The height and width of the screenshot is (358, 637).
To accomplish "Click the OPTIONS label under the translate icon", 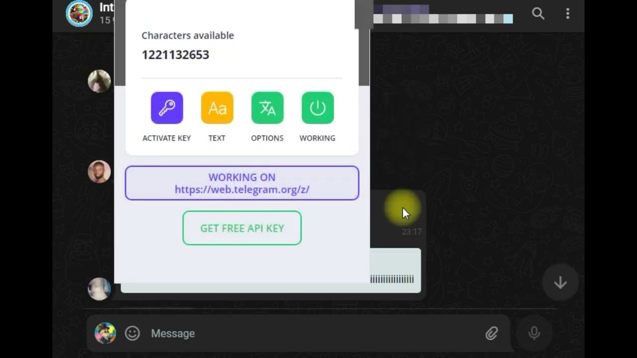I will click(x=267, y=138).
